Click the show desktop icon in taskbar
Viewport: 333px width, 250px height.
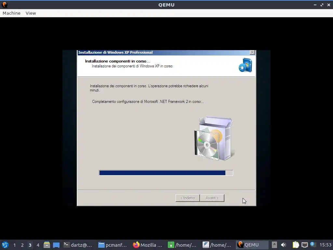click(x=56, y=245)
